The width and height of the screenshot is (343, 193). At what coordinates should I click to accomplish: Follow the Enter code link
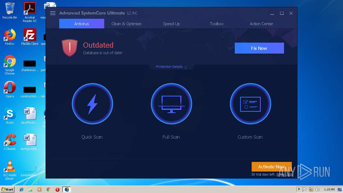[x=285, y=175]
